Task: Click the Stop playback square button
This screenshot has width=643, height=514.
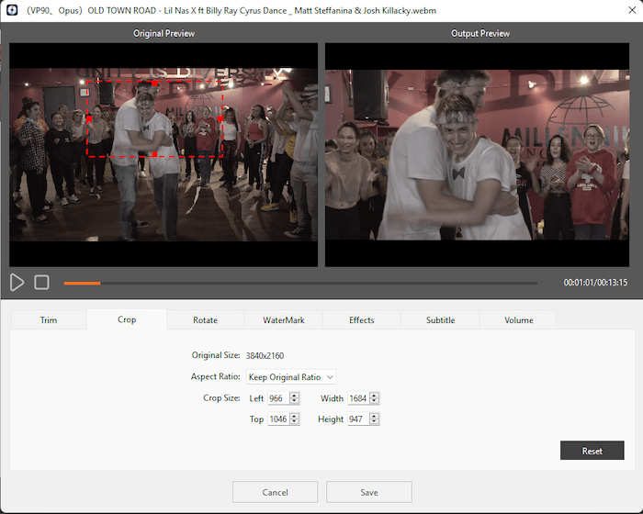Action: [42, 283]
